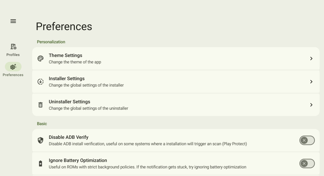
Task: Click the shield icon for Disable ADB Verify
Action: (40, 140)
